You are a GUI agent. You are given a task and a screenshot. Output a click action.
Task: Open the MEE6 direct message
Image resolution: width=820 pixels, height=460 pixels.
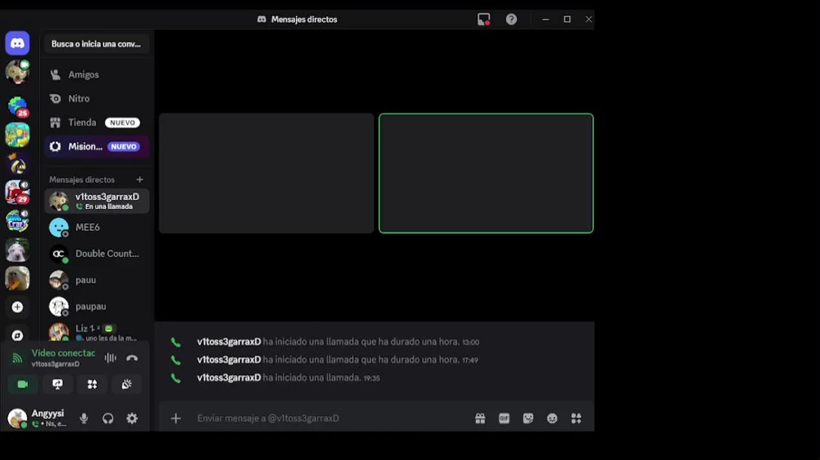tap(97, 227)
